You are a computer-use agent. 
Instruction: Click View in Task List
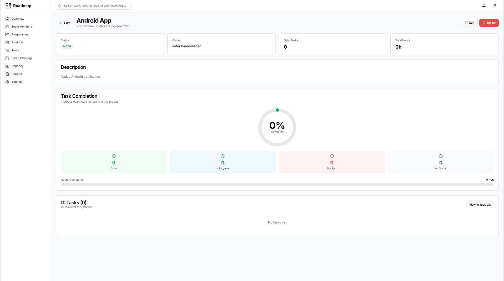(x=480, y=205)
